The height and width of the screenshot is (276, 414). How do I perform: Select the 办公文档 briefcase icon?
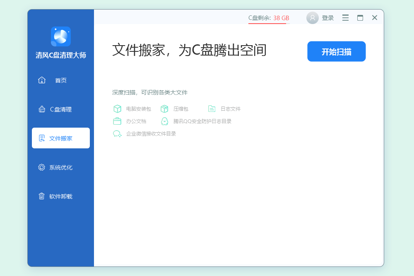point(117,121)
